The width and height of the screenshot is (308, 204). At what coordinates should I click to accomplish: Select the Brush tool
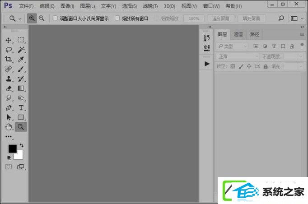[x=21, y=69]
